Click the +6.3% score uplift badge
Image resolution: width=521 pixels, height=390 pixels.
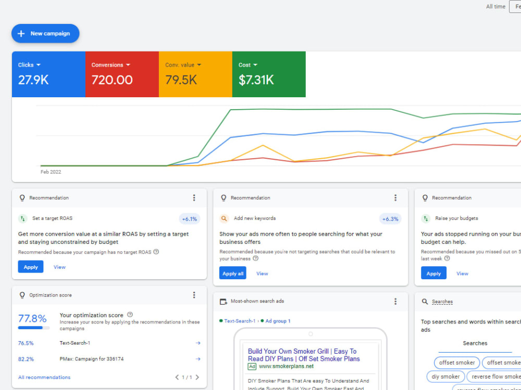pos(390,219)
